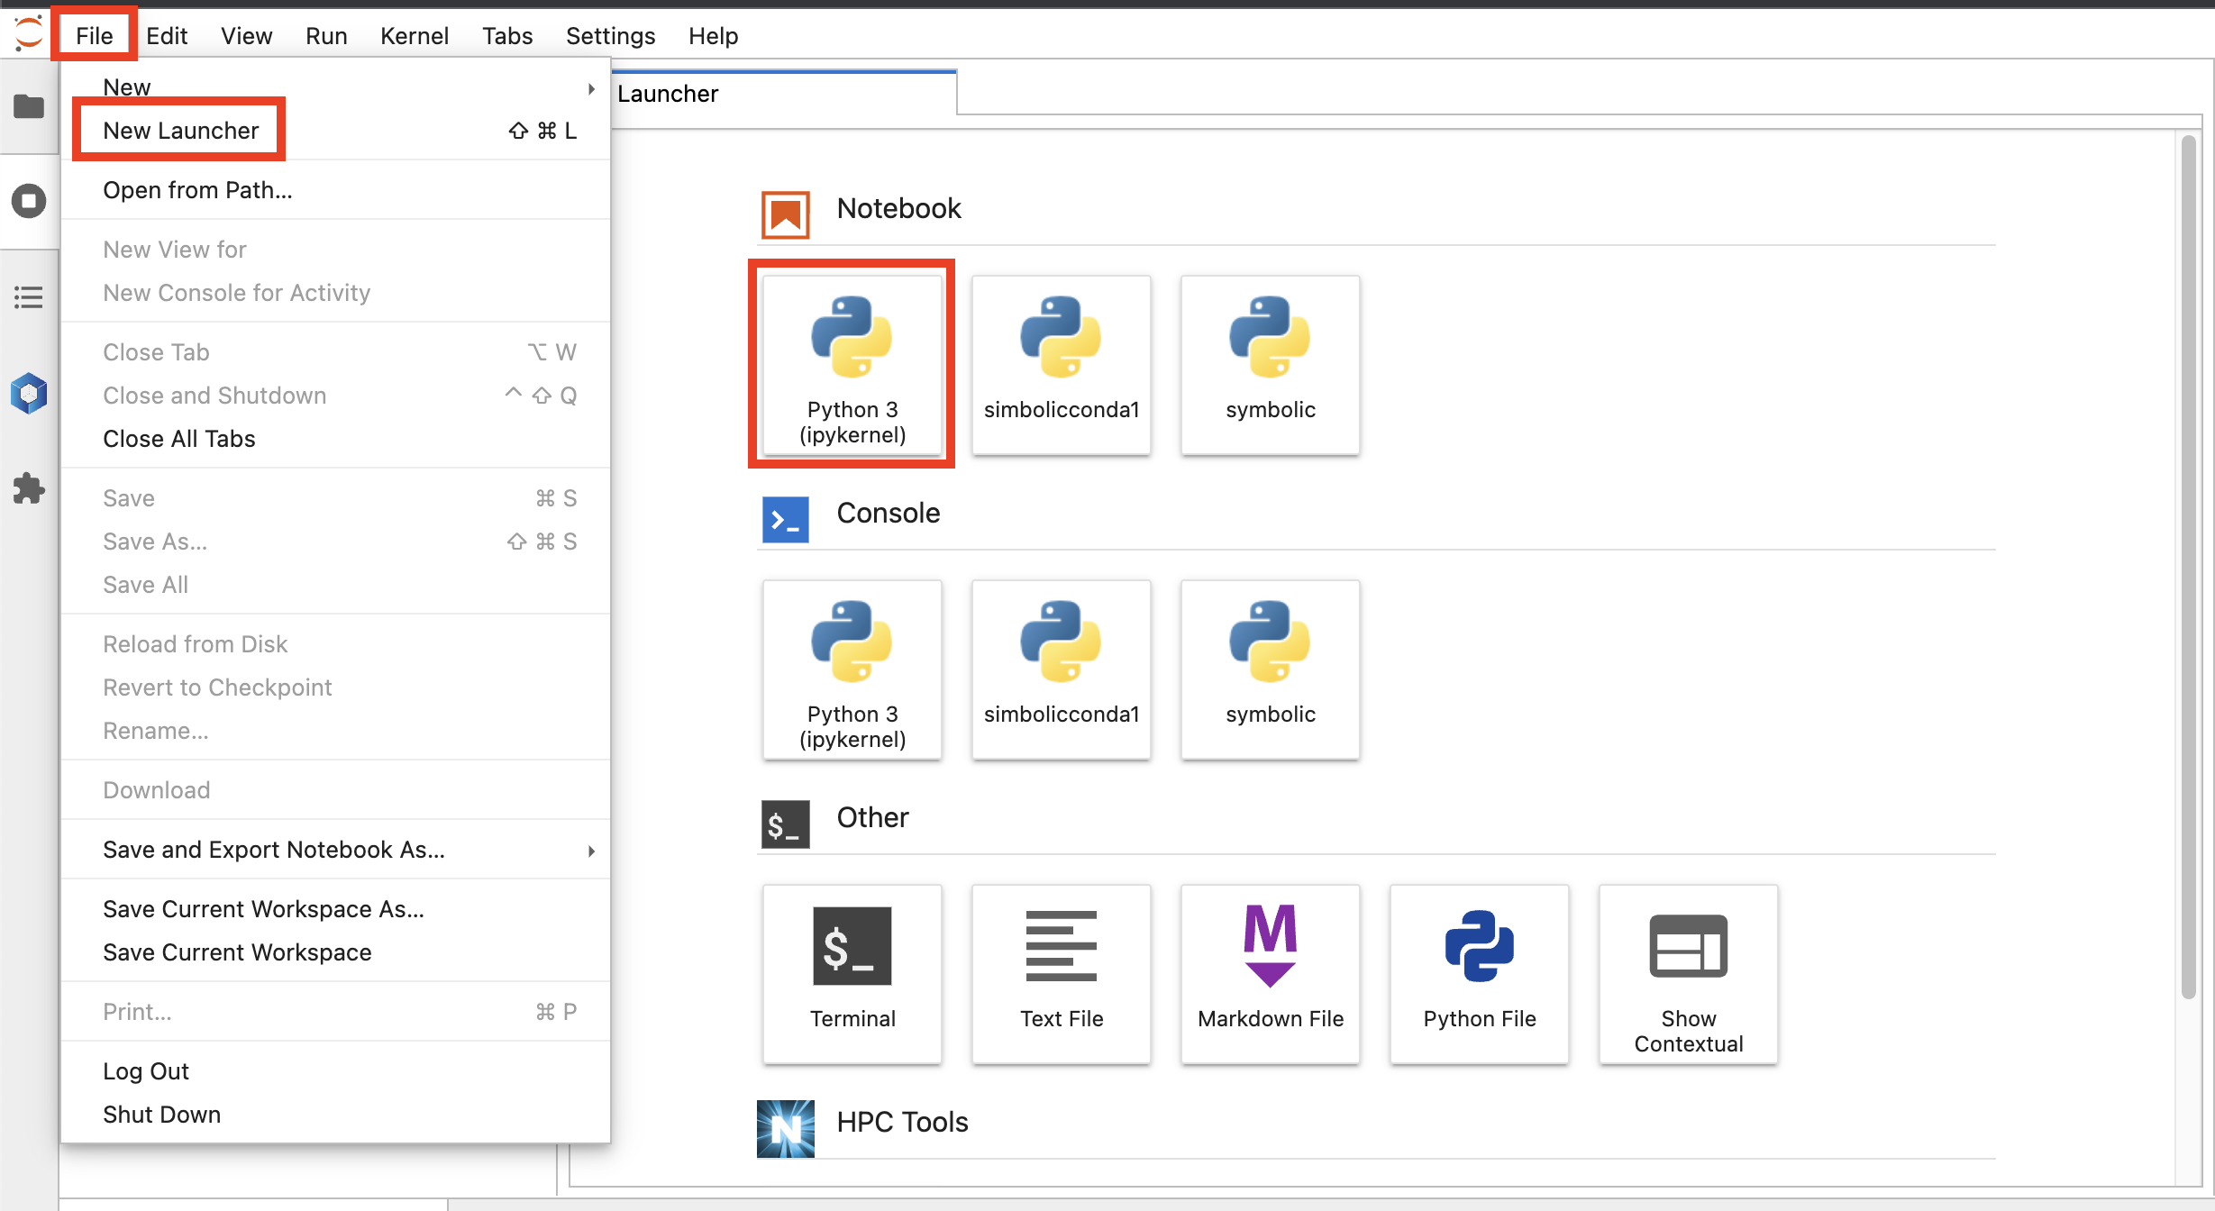Expand New submenu arrow
The width and height of the screenshot is (2215, 1211).
[592, 86]
